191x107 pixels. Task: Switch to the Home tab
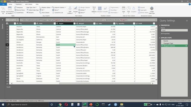coord(10,4)
